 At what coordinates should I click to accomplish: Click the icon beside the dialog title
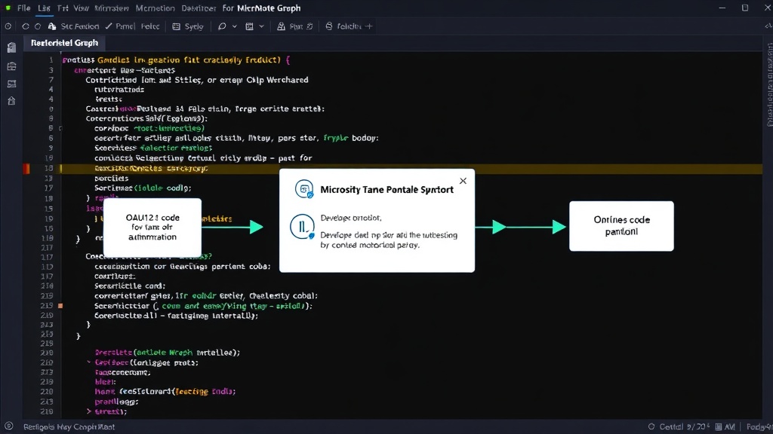click(x=304, y=189)
